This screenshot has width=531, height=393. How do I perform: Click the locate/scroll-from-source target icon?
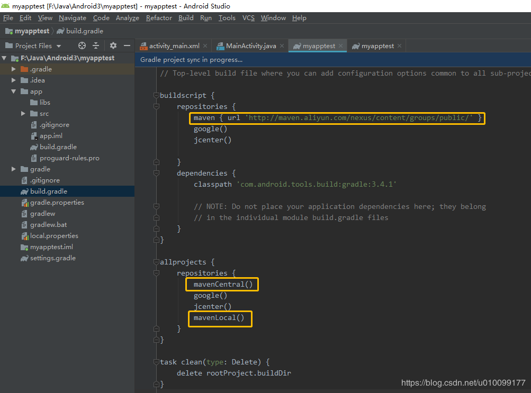point(82,45)
